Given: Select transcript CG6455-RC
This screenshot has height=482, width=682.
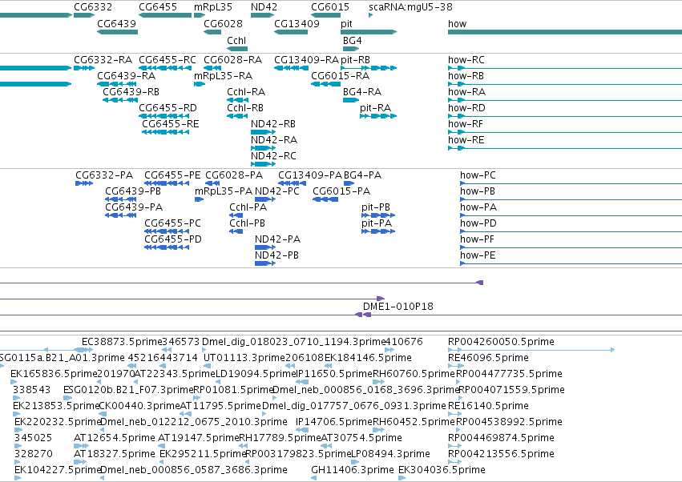Looking at the screenshot, I should point(167,59).
